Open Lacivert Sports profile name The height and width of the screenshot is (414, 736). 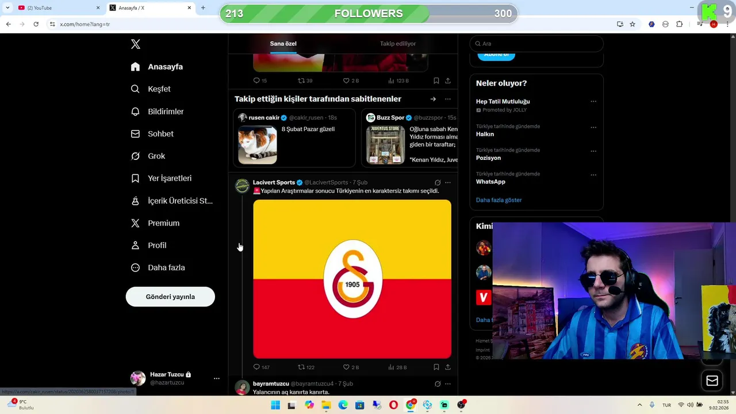coord(274,182)
